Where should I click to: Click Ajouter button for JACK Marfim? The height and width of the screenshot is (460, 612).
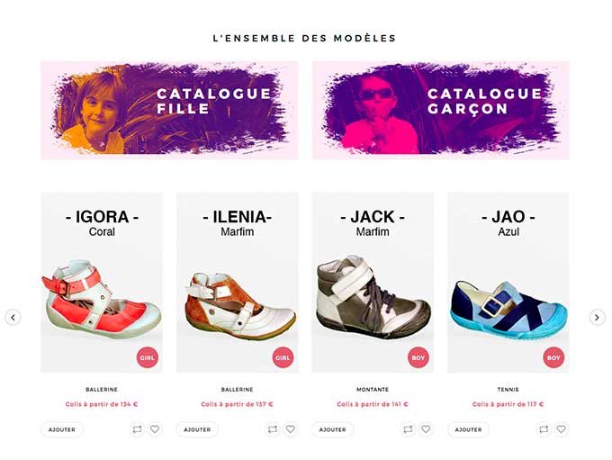[332, 429]
